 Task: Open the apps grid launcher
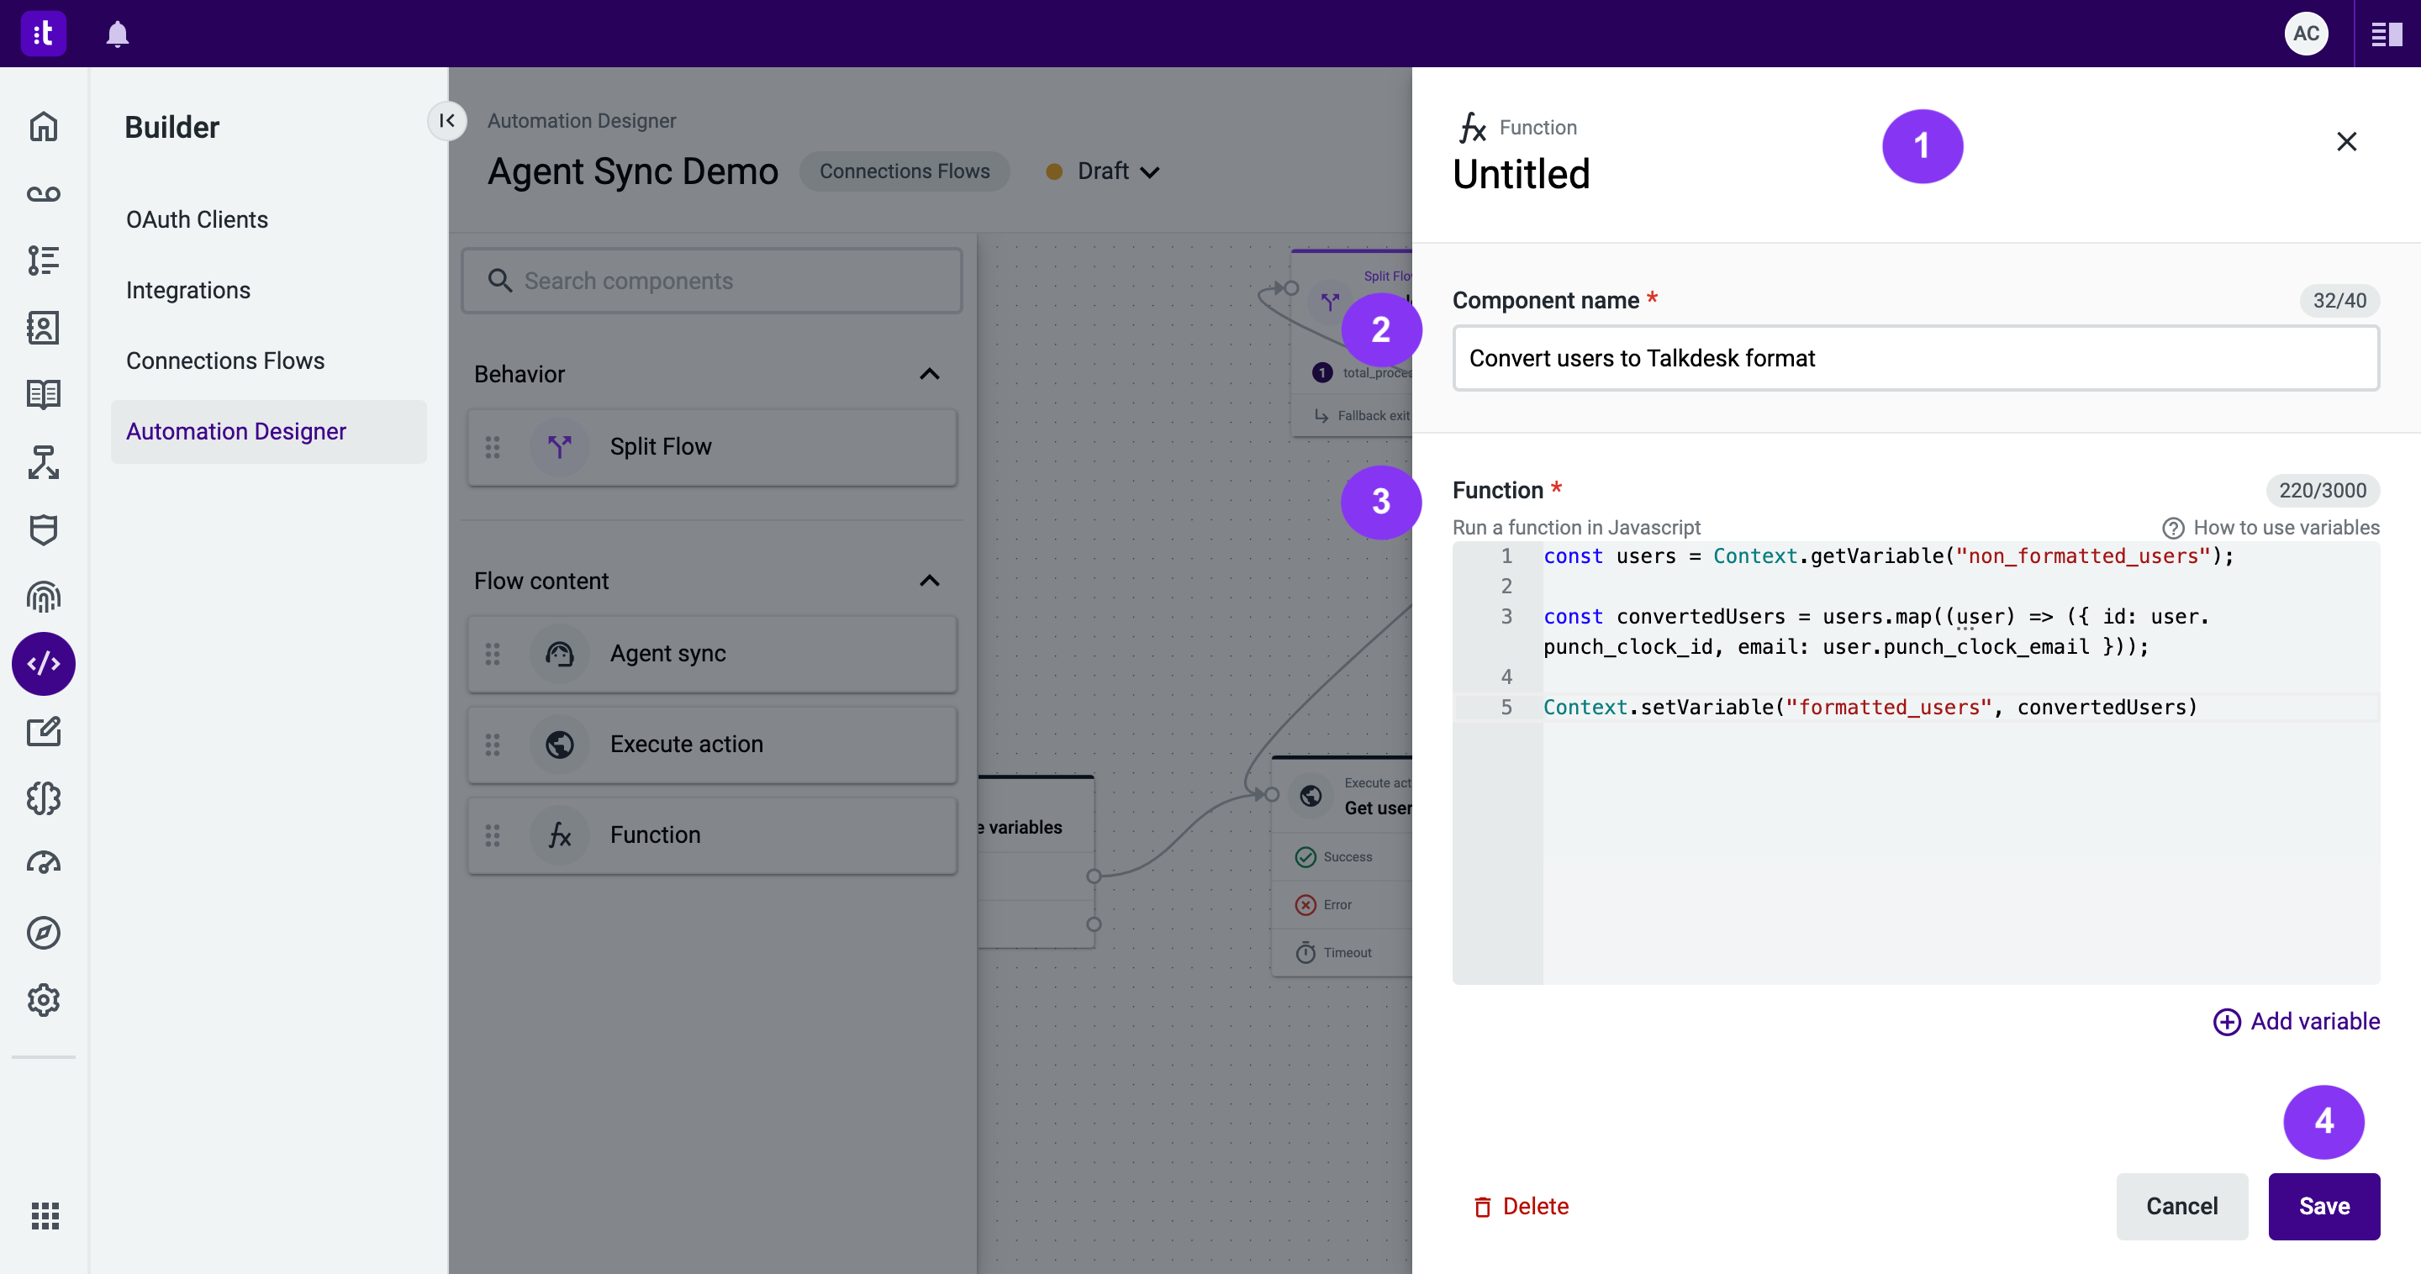45,1216
